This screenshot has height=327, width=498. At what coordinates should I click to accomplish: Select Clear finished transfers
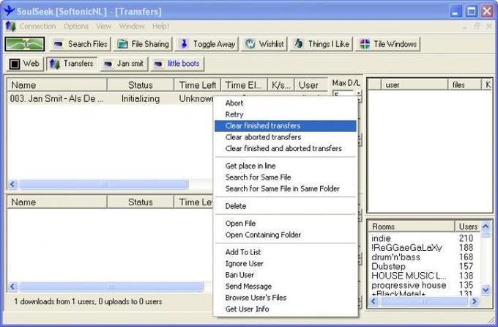[285, 126]
